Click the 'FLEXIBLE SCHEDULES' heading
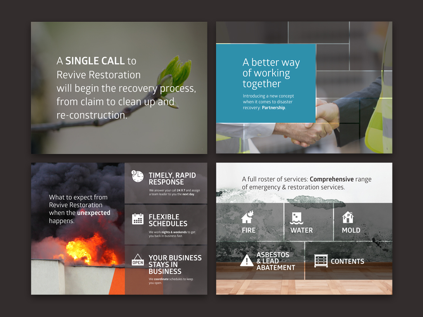Screen dimensions: 423x317 168,220
